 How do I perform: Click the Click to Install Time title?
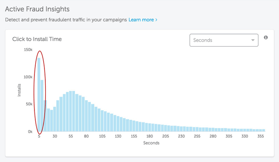(37, 39)
